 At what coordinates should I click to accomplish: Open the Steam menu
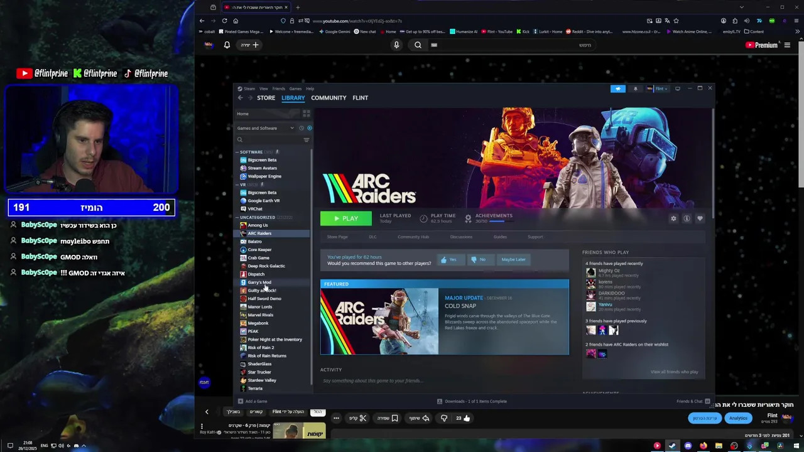pyautogui.click(x=249, y=89)
